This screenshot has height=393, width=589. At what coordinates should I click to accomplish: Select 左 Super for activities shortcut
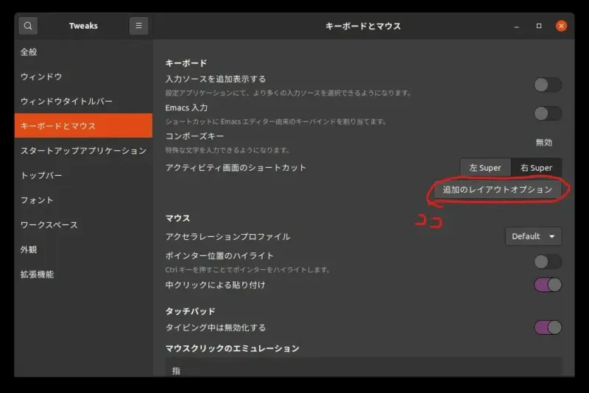click(485, 168)
